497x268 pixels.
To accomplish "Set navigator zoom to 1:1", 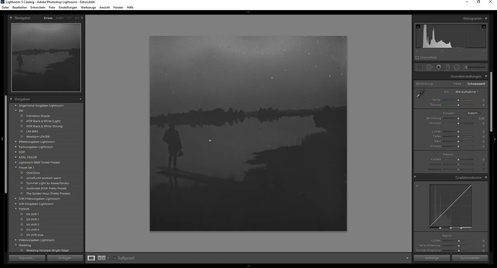I will coord(69,18).
